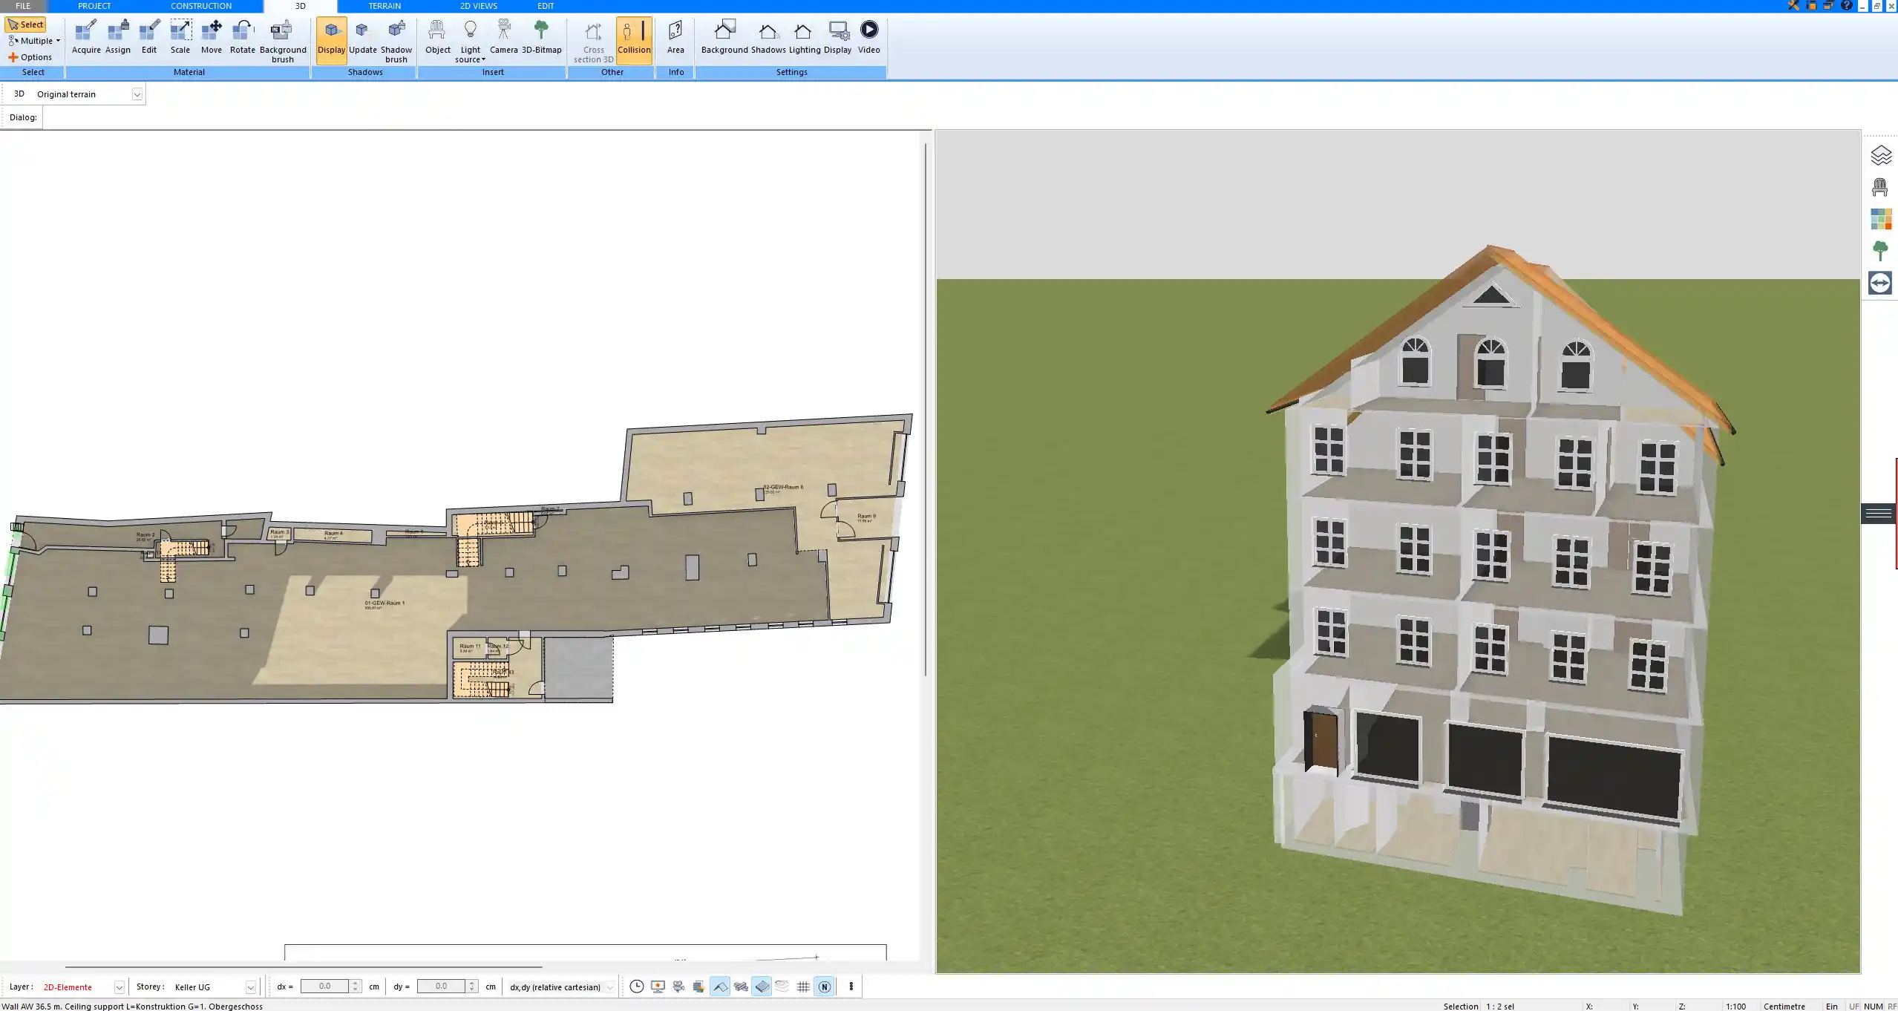This screenshot has width=1898, height=1011.
Task: Open the wrench tools icon in title bar
Action: [1793, 5]
